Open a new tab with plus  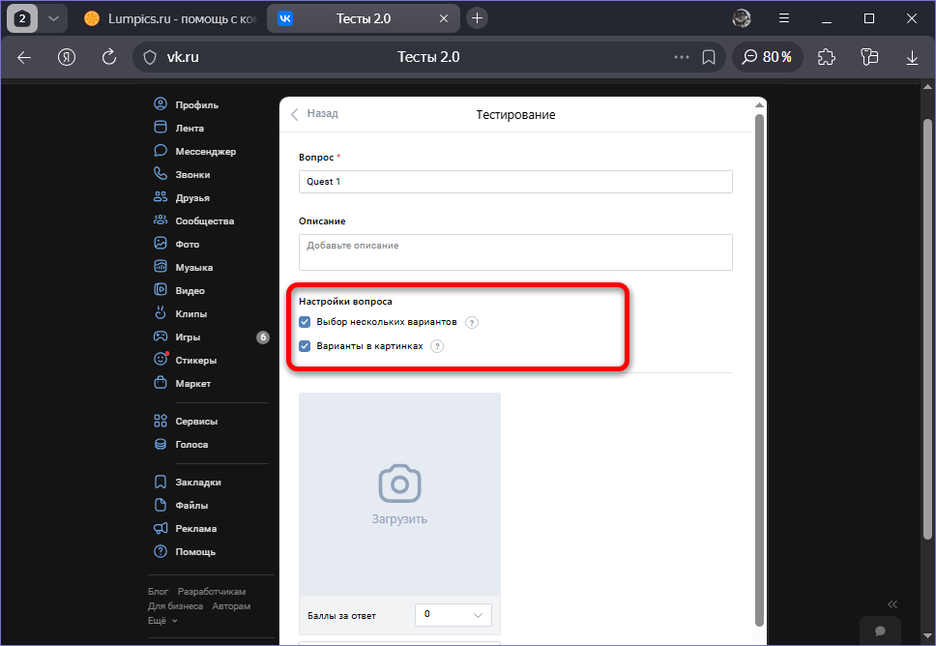477,19
